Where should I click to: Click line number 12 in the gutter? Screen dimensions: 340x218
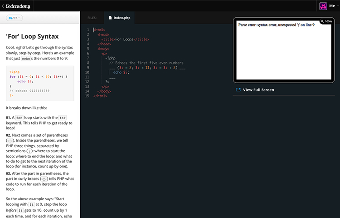pos(87,82)
